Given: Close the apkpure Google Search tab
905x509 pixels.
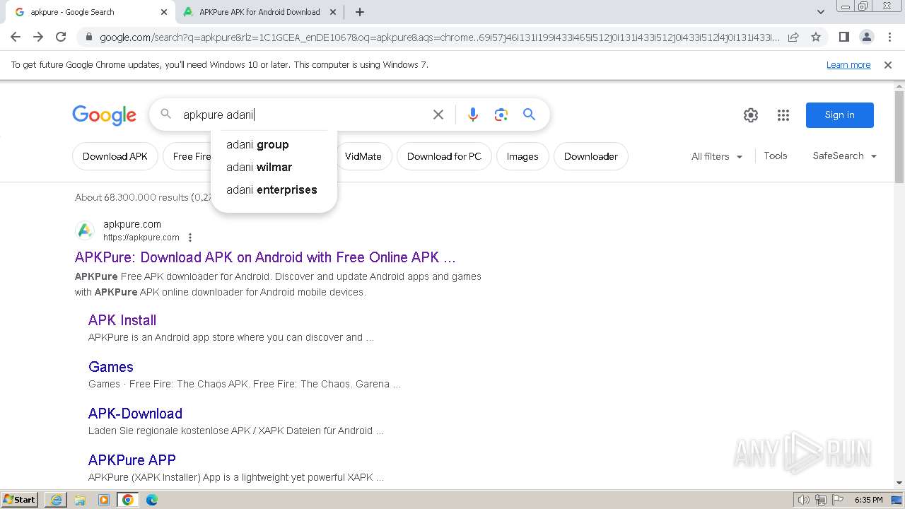Looking at the screenshot, I should (164, 12).
